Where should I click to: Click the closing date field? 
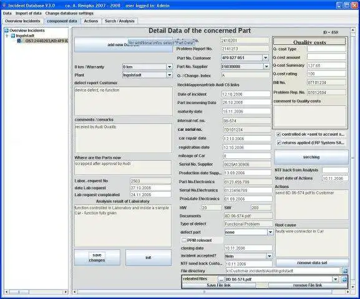248,248
